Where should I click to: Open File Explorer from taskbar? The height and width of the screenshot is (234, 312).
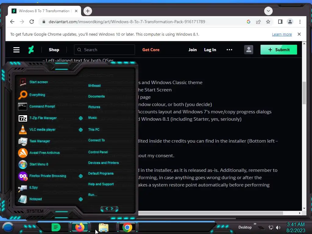(x=104, y=228)
